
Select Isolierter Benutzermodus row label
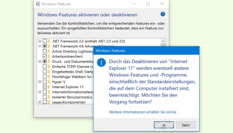(72, 97)
